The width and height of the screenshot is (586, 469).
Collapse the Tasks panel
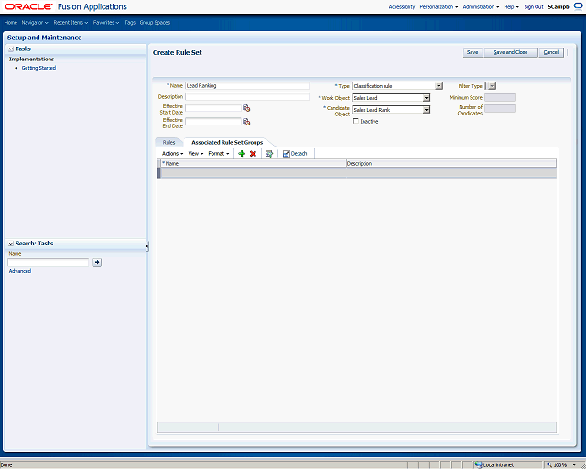pos(11,49)
